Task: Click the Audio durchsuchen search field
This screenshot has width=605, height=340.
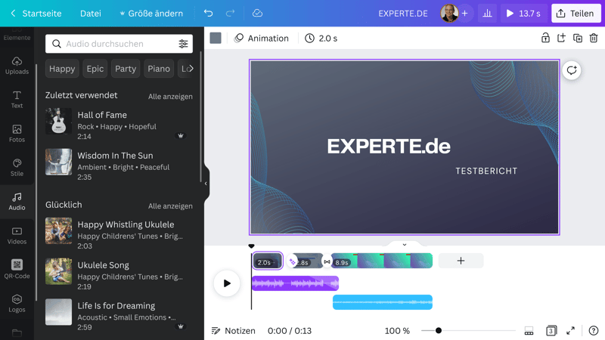Action: (119, 44)
